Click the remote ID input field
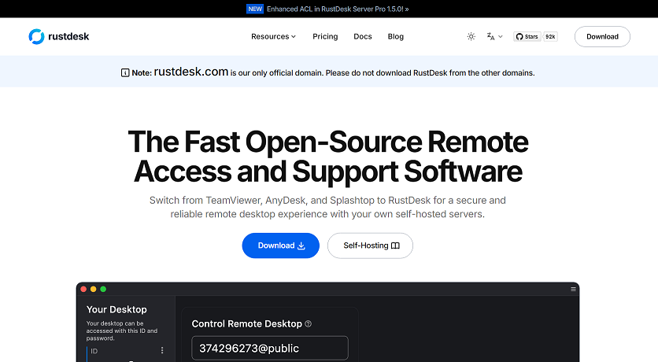 click(269, 348)
